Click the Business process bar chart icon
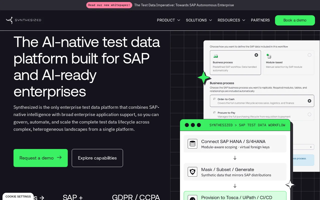Screen dimensions: 320x200 pos(215,56)
